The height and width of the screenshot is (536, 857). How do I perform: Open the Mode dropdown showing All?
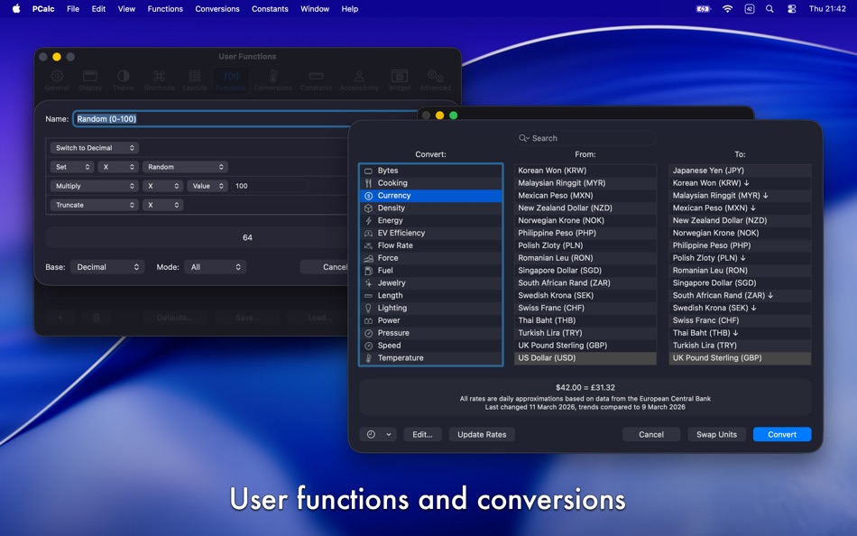pos(216,266)
